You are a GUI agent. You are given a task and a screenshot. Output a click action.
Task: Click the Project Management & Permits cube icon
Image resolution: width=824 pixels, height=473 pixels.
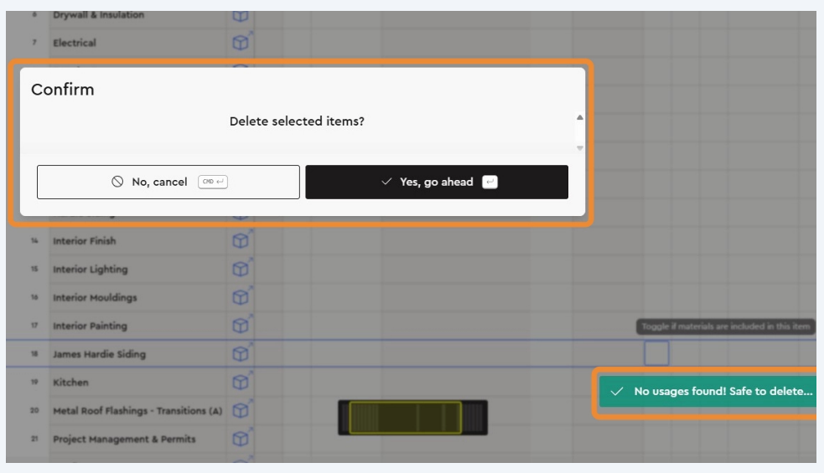point(241,439)
